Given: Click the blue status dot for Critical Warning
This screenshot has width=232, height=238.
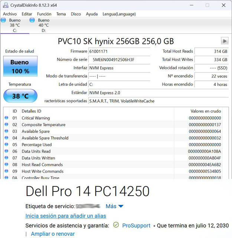Looking at the screenshot, I should tap(6, 118).
